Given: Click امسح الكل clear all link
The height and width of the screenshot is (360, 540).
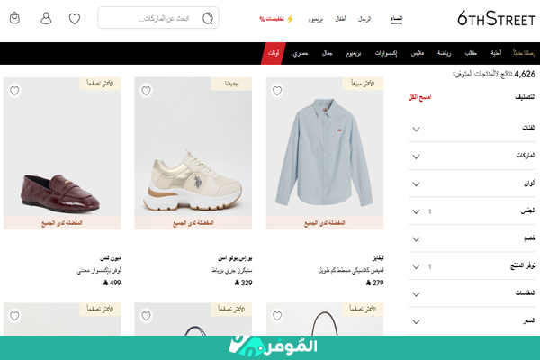Looking at the screenshot, I should [x=419, y=97].
